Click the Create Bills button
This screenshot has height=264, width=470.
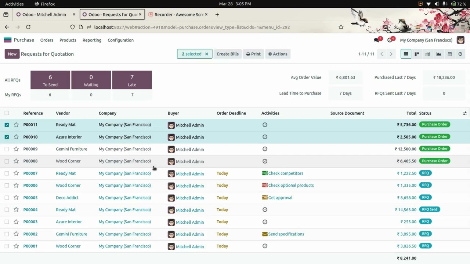coord(228,54)
